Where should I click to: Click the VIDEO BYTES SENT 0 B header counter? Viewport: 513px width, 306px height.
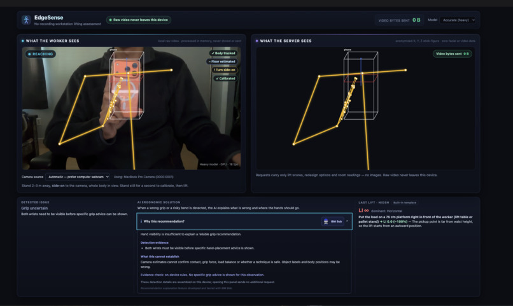click(x=399, y=20)
